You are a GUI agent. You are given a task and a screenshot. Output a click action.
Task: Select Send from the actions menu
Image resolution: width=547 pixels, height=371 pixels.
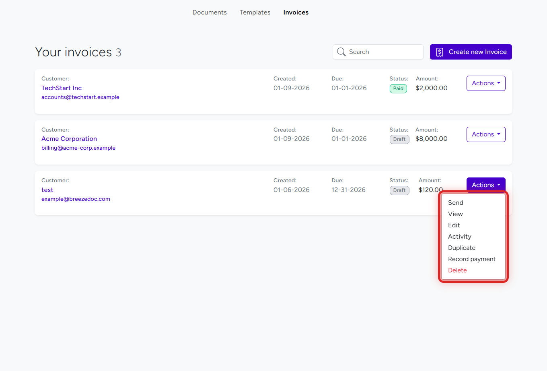click(455, 202)
